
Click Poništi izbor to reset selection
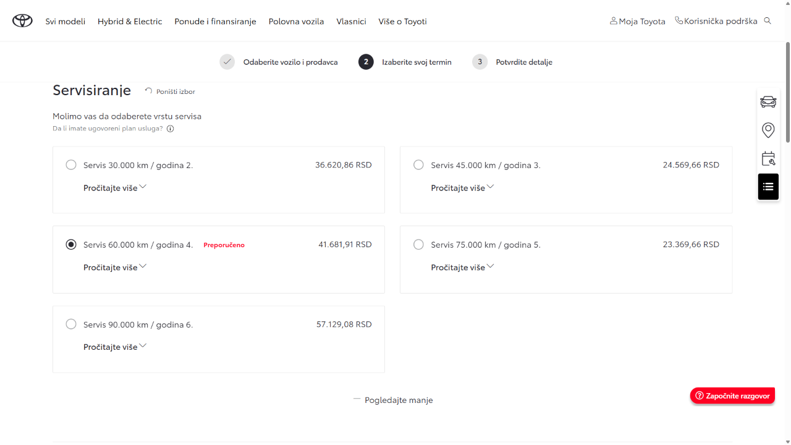(x=170, y=91)
